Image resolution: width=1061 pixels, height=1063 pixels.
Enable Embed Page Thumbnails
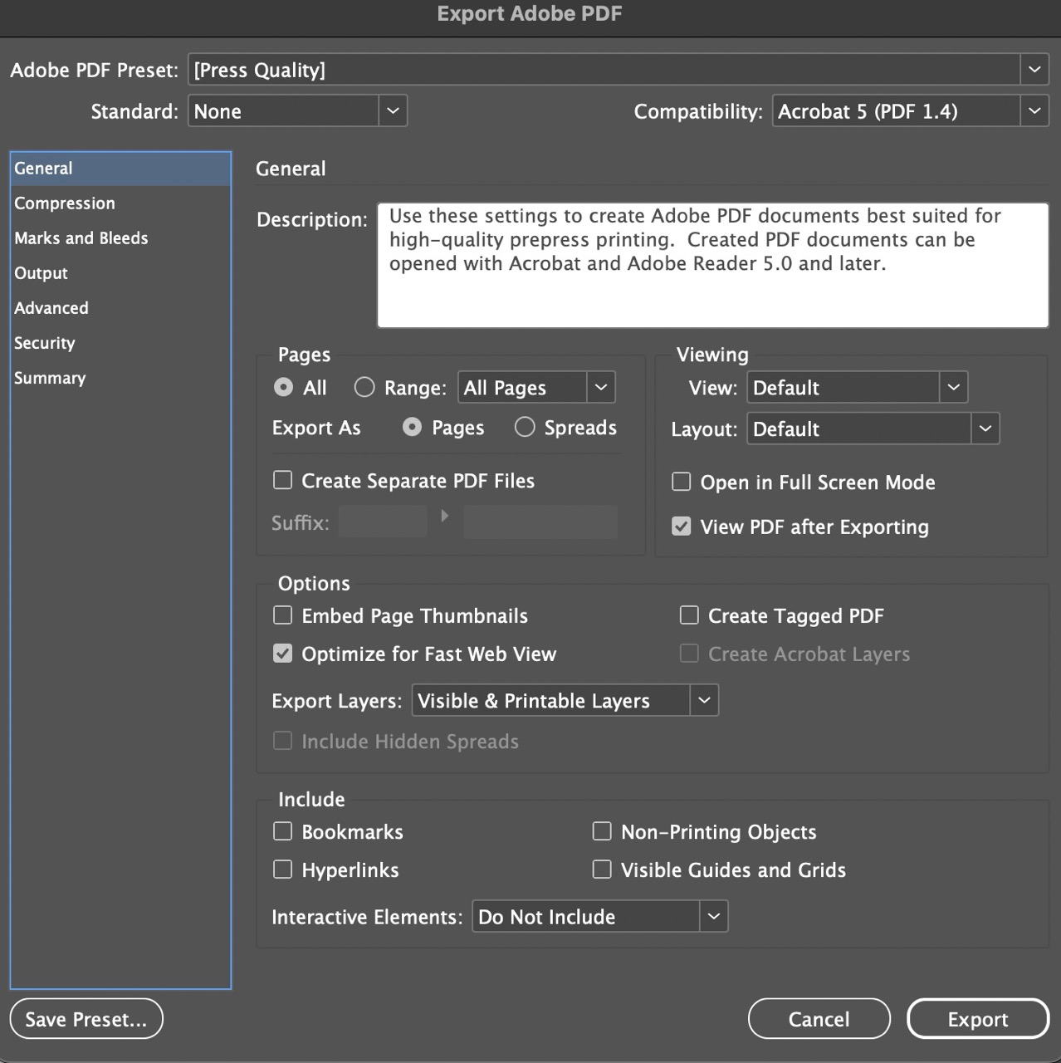coord(283,615)
